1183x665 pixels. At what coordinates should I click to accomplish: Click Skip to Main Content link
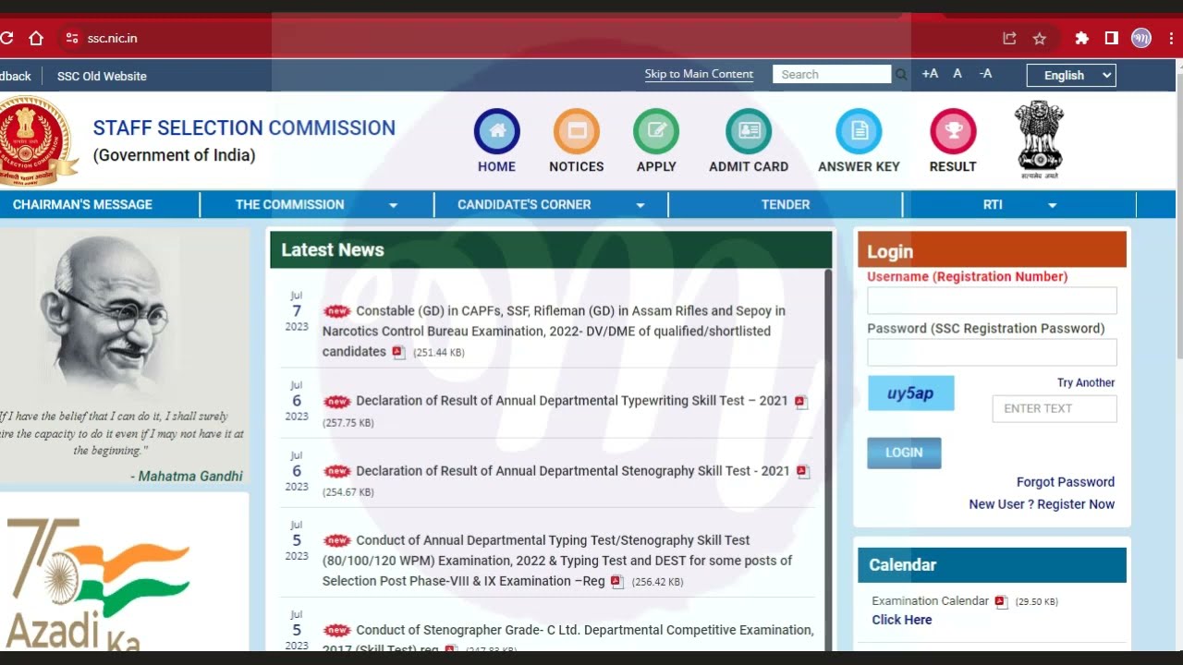pyautogui.click(x=699, y=74)
